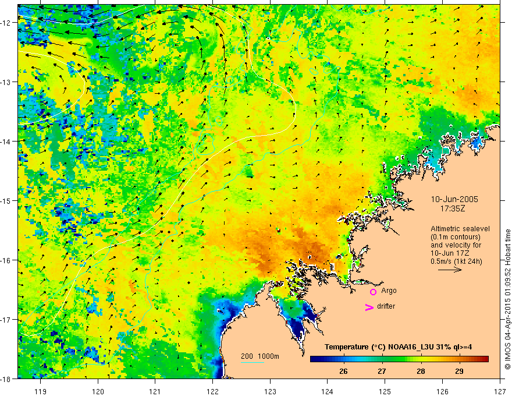Click the 0.5m/s velocity scale arrow
This screenshot has width=512, height=396.
click(x=450, y=270)
